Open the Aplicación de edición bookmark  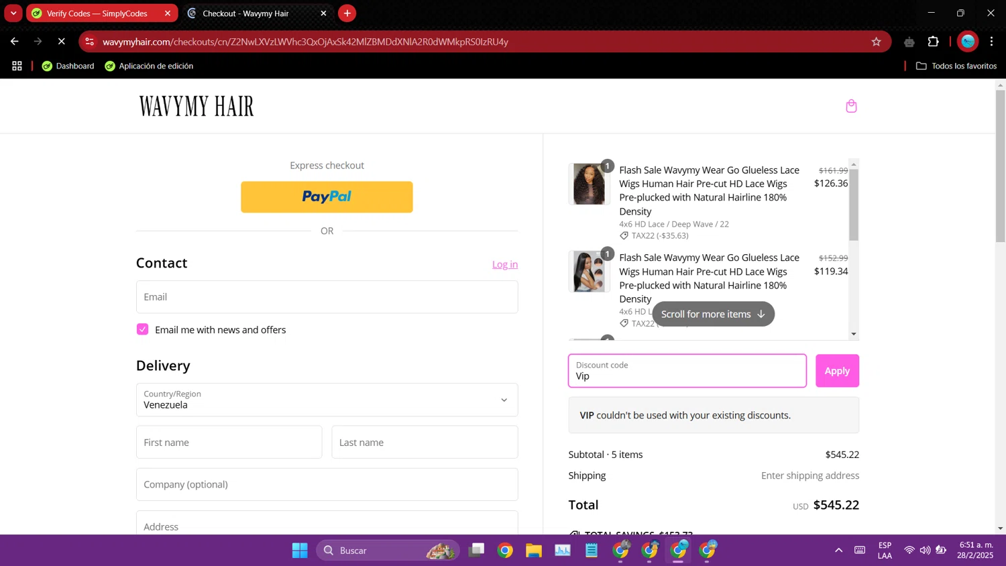[x=149, y=66]
